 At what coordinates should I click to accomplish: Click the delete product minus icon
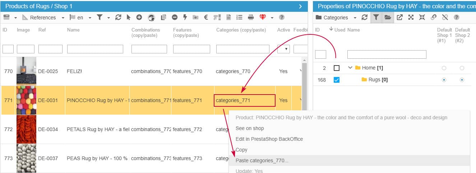point(174,17)
